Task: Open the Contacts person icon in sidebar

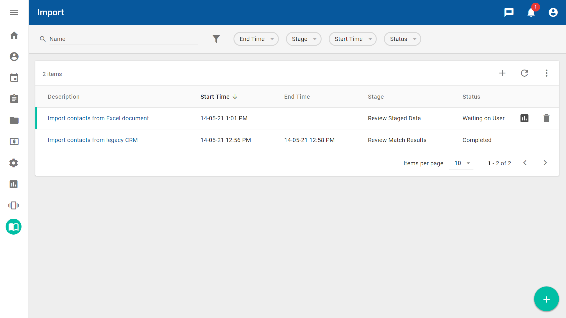Action: click(x=14, y=57)
